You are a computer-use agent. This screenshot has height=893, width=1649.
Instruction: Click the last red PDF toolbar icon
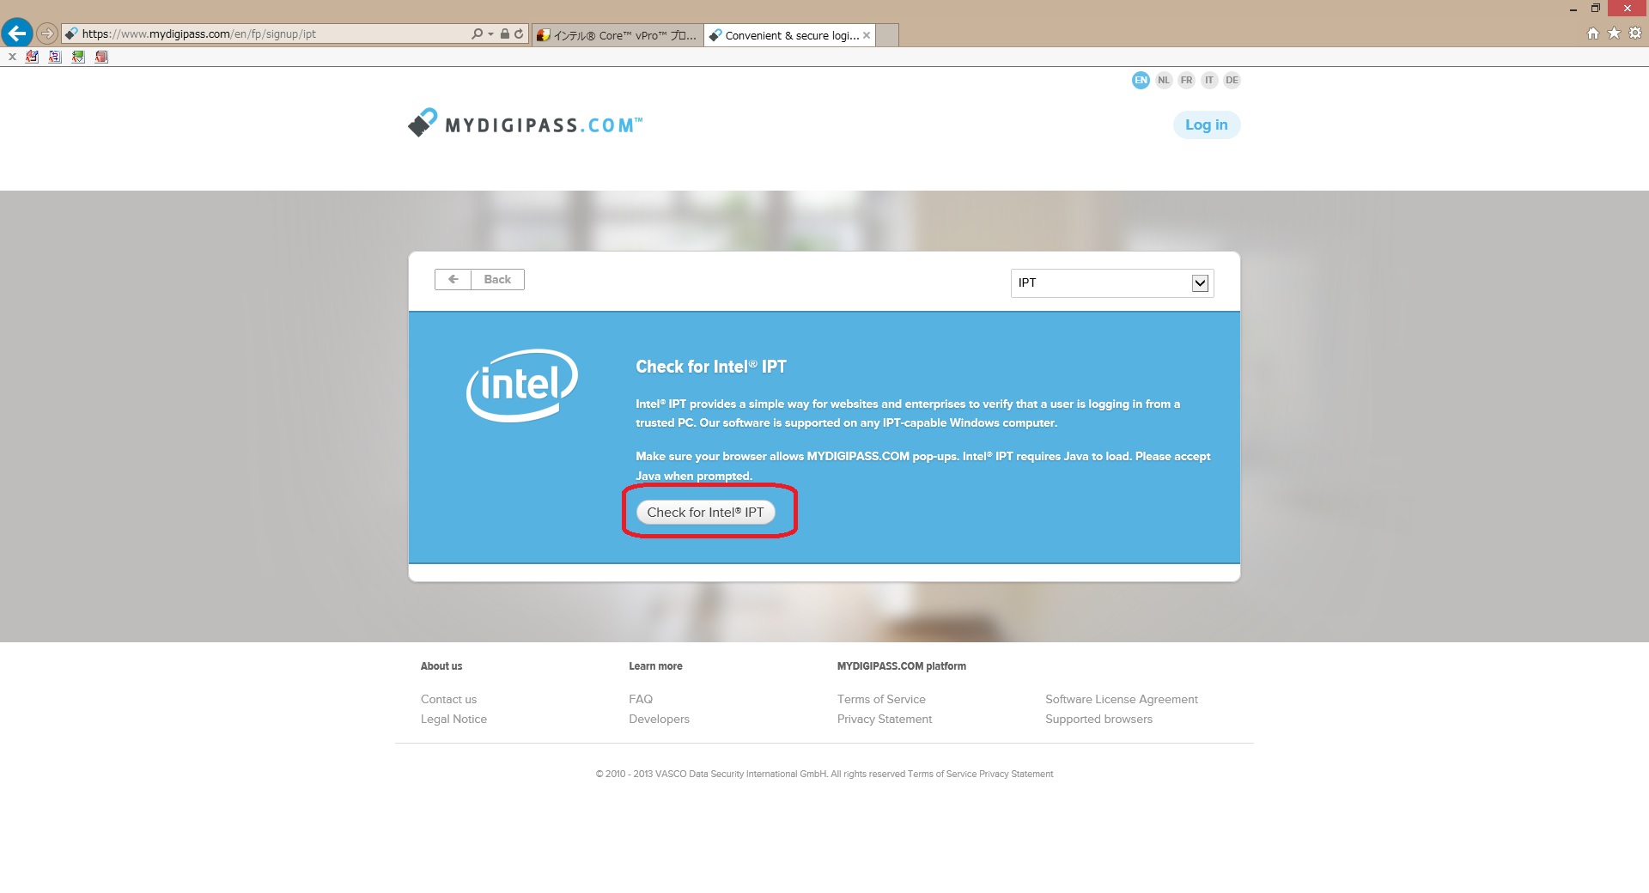(101, 57)
